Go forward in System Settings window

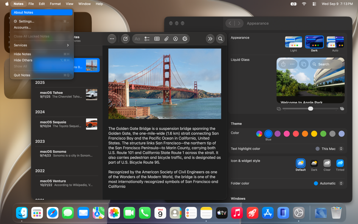point(239,23)
